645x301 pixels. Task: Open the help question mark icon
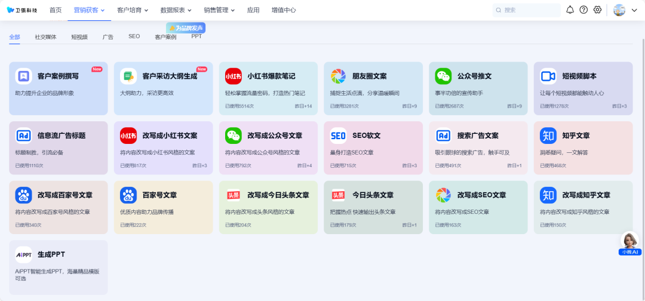pyautogui.click(x=583, y=10)
